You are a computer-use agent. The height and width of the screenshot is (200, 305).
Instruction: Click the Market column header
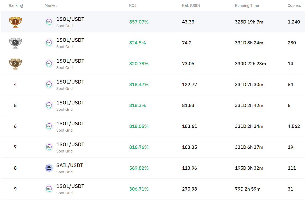(x=51, y=6)
